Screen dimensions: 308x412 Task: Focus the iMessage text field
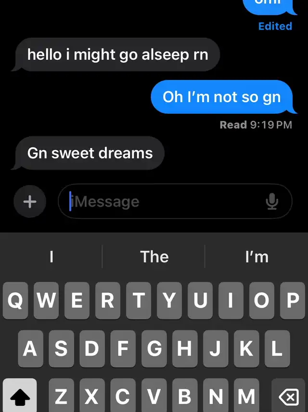click(175, 201)
